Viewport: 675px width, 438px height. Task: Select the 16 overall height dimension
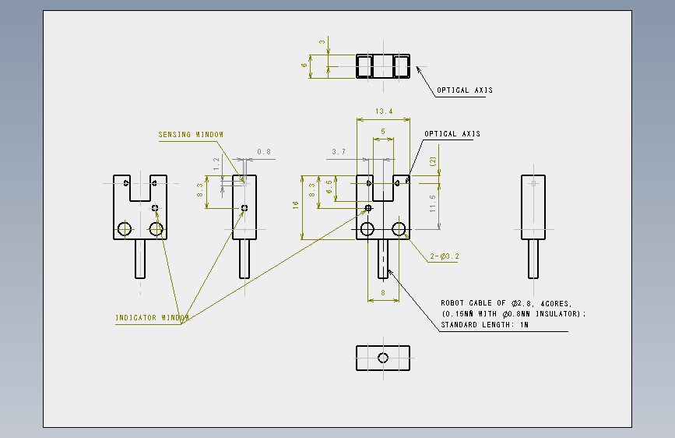[x=295, y=205]
